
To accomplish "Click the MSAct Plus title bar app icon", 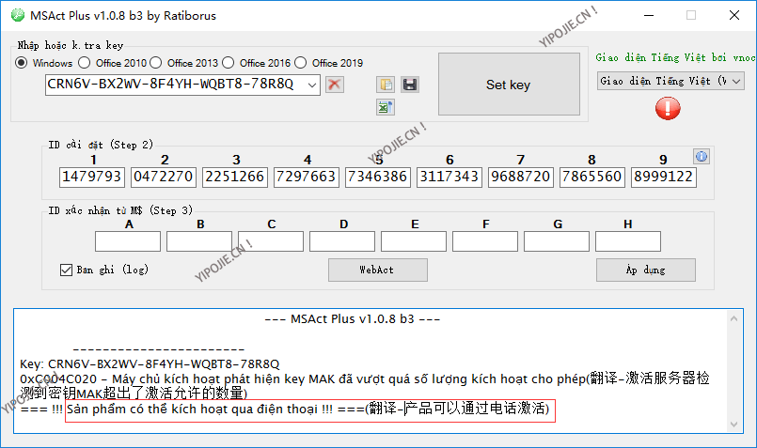I will (x=18, y=15).
